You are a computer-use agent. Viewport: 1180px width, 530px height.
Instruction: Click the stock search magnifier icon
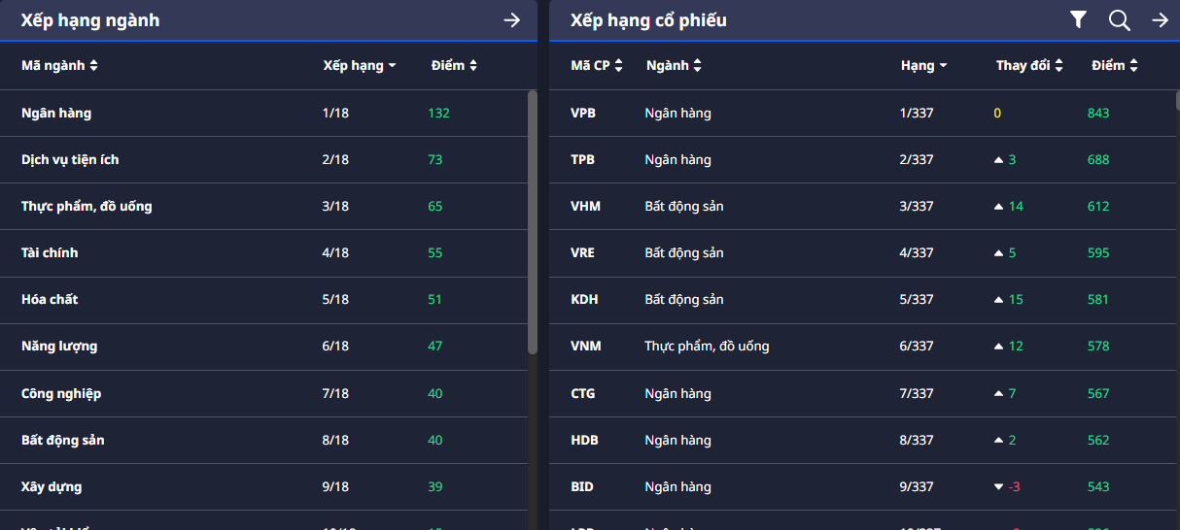(1120, 20)
